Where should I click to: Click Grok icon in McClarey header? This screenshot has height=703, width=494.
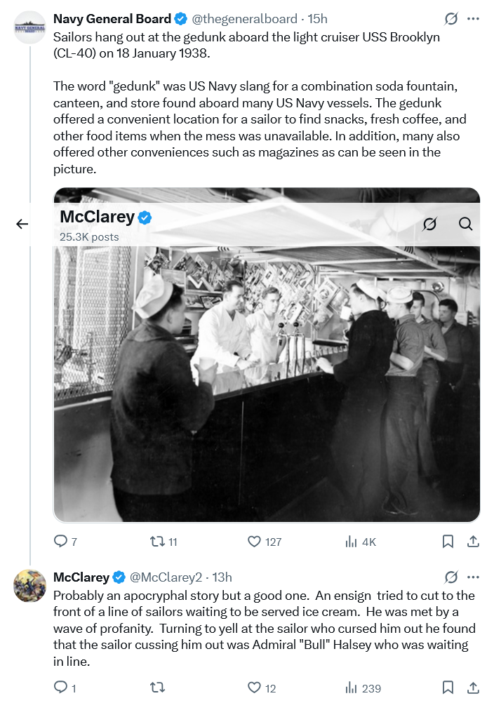click(x=429, y=224)
